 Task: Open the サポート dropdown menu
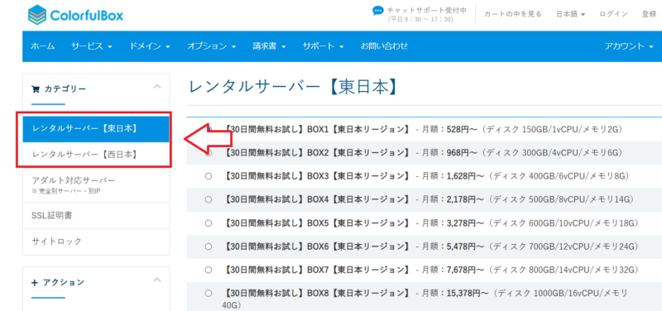[323, 46]
